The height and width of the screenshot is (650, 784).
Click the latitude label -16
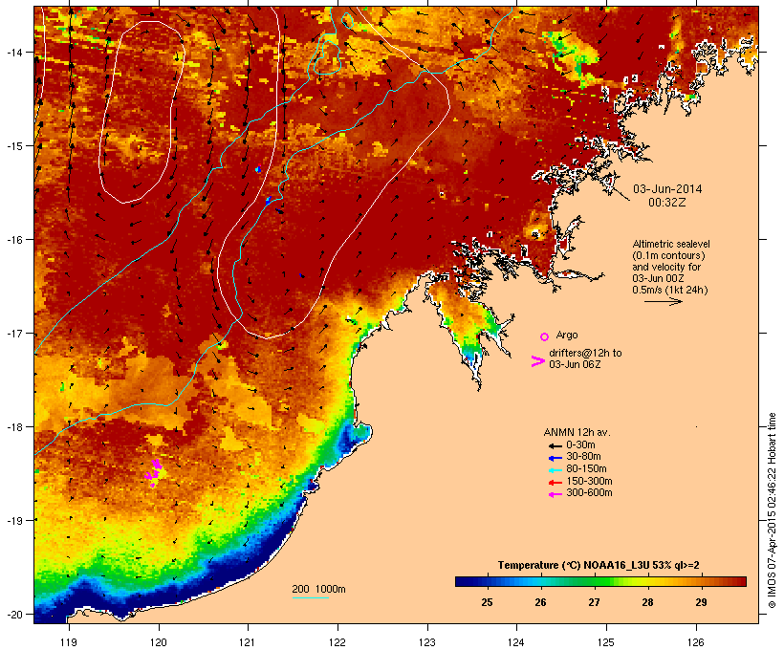[13, 240]
